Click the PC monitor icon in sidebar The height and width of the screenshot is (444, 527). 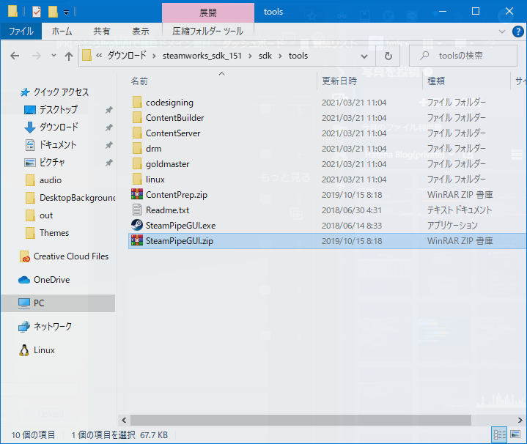(24, 303)
